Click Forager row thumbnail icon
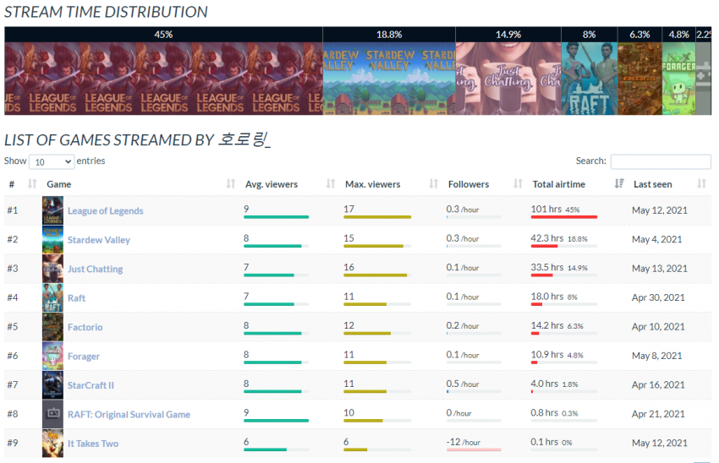 [x=52, y=356]
